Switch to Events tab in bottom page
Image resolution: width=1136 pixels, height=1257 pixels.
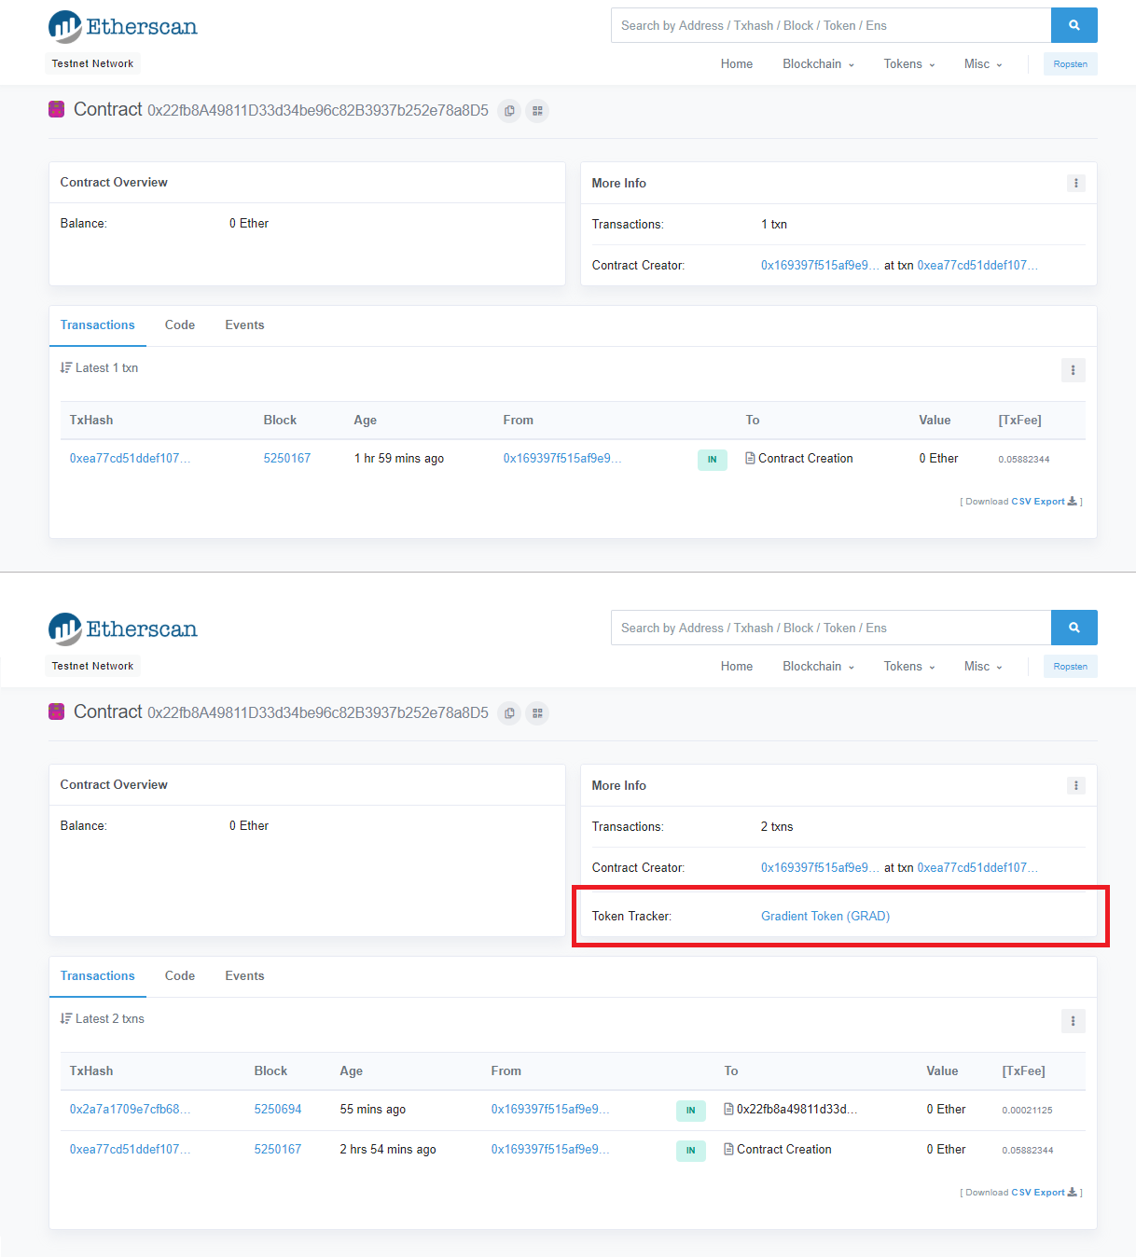244,975
